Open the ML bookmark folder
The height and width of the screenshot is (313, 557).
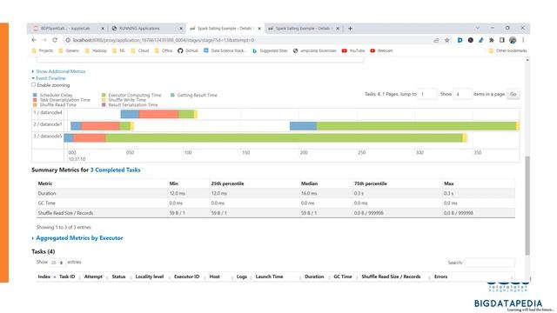(x=118, y=50)
